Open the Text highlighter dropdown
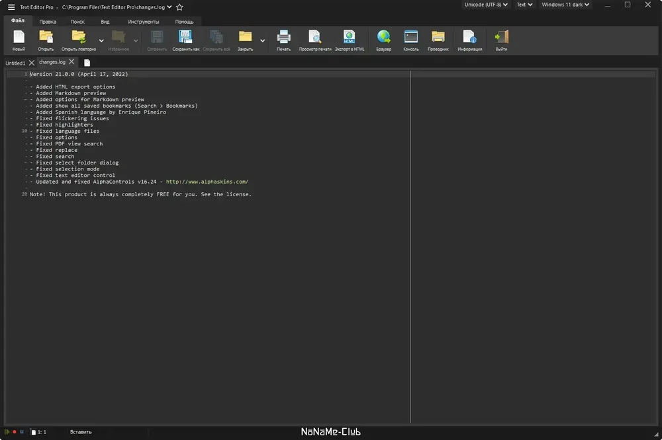This screenshot has width=662, height=440. click(524, 5)
